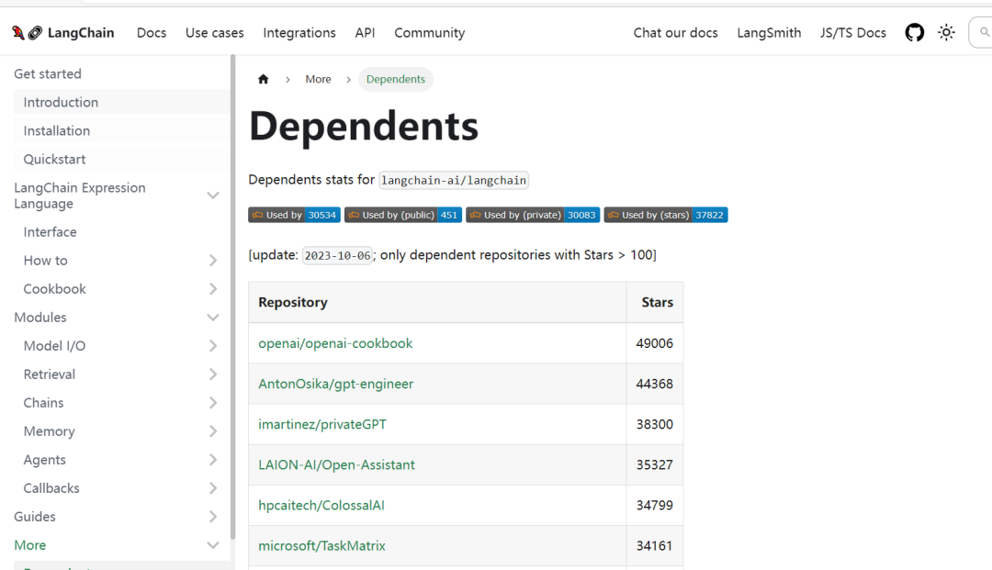The width and height of the screenshot is (992, 570).
Task: Click the home breadcrumb icon
Action: 264,80
